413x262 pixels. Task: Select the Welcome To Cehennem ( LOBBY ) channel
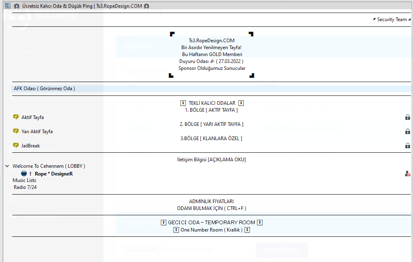click(x=49, y=166)
